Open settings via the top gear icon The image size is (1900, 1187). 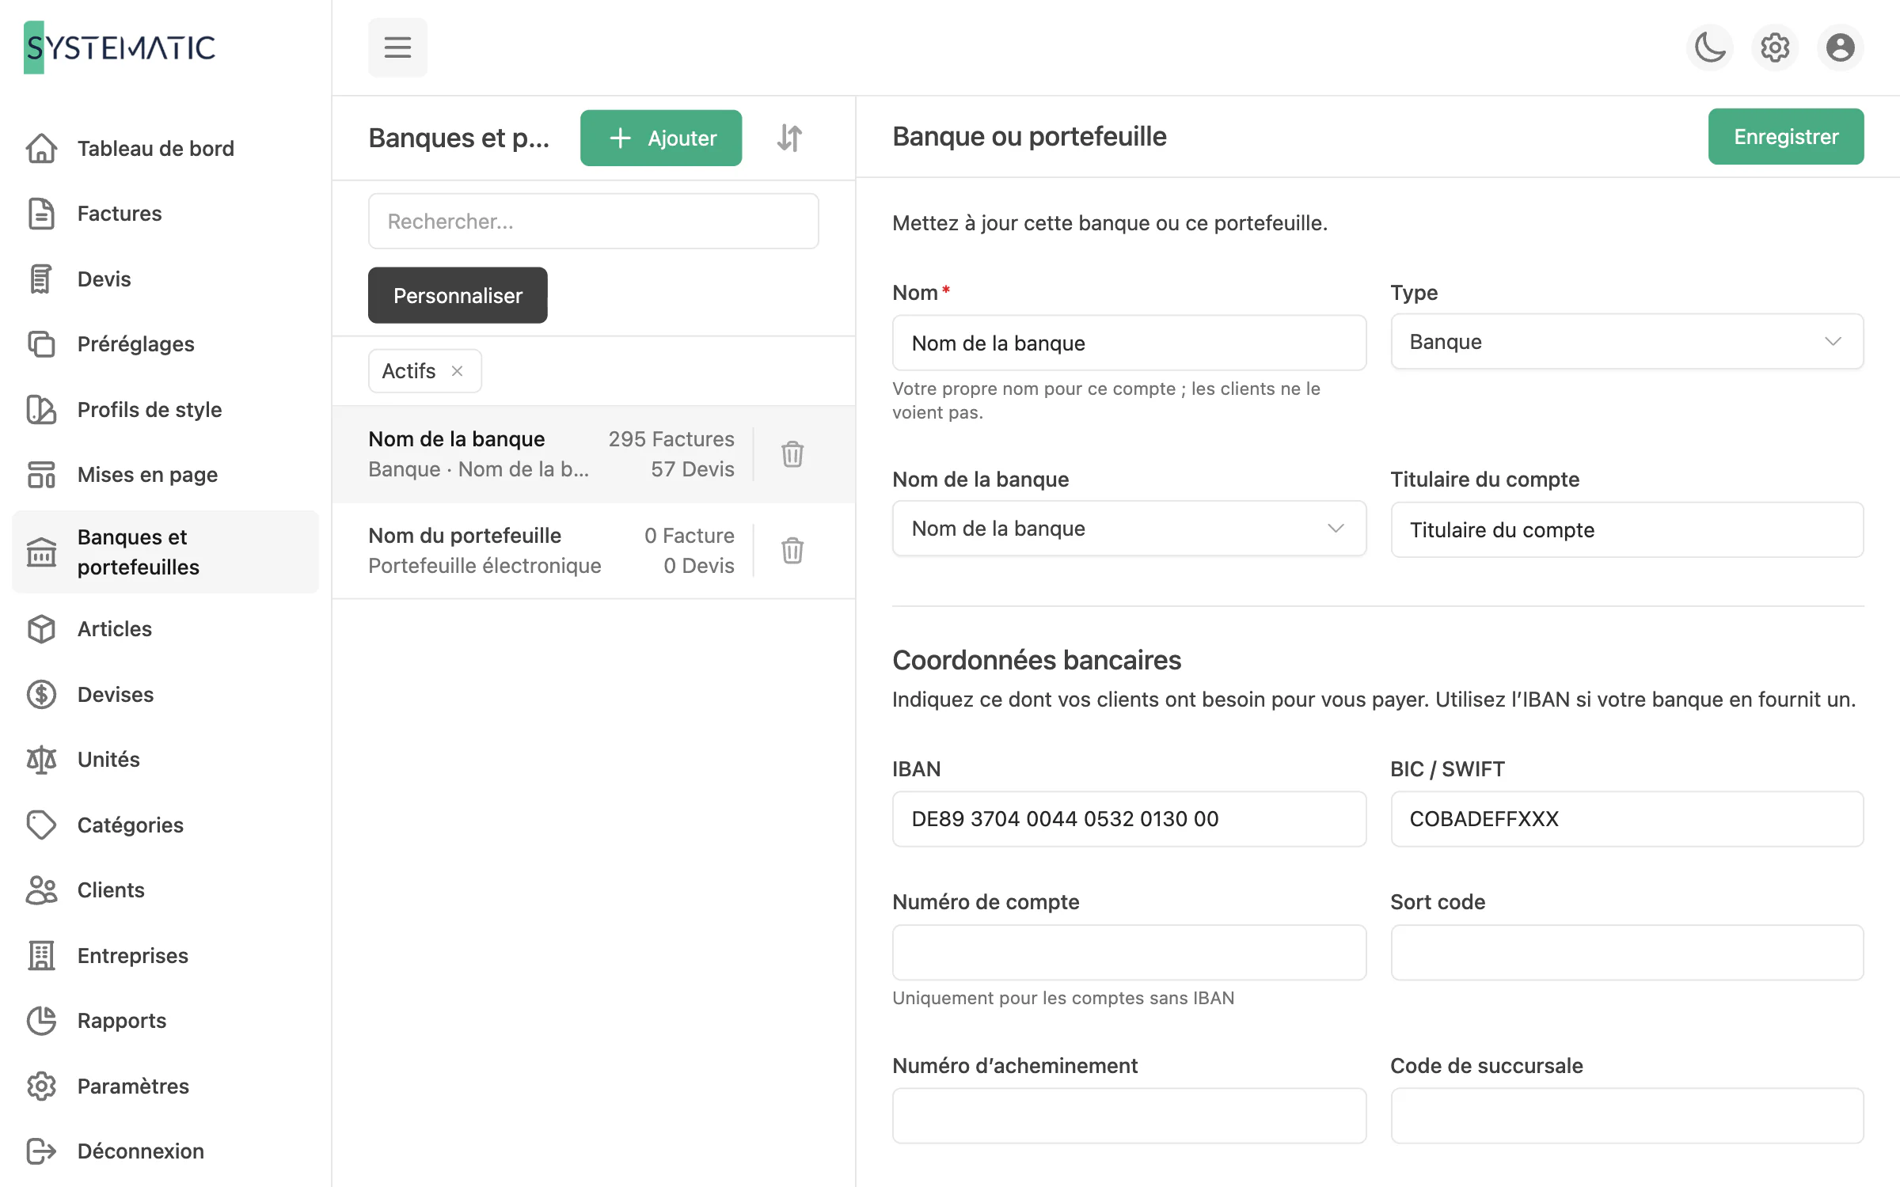(x=1775, y=47)
